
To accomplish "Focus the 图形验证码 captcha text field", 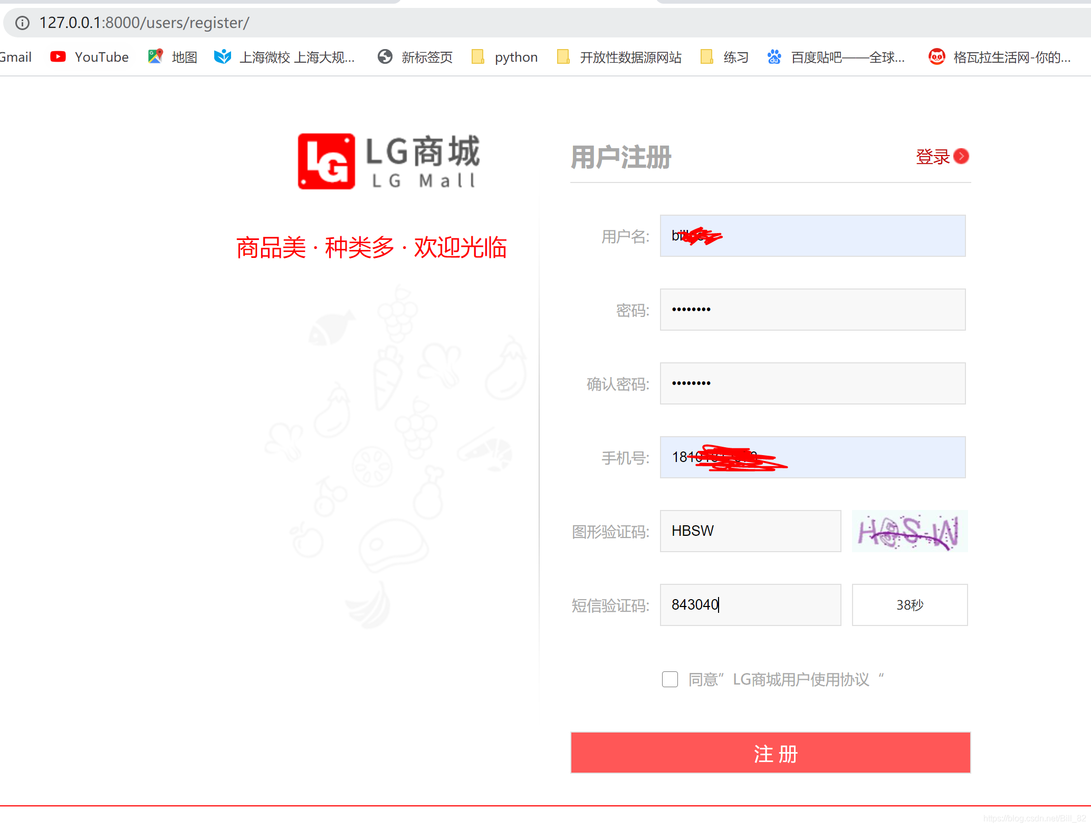I will [x=750, y=531].
